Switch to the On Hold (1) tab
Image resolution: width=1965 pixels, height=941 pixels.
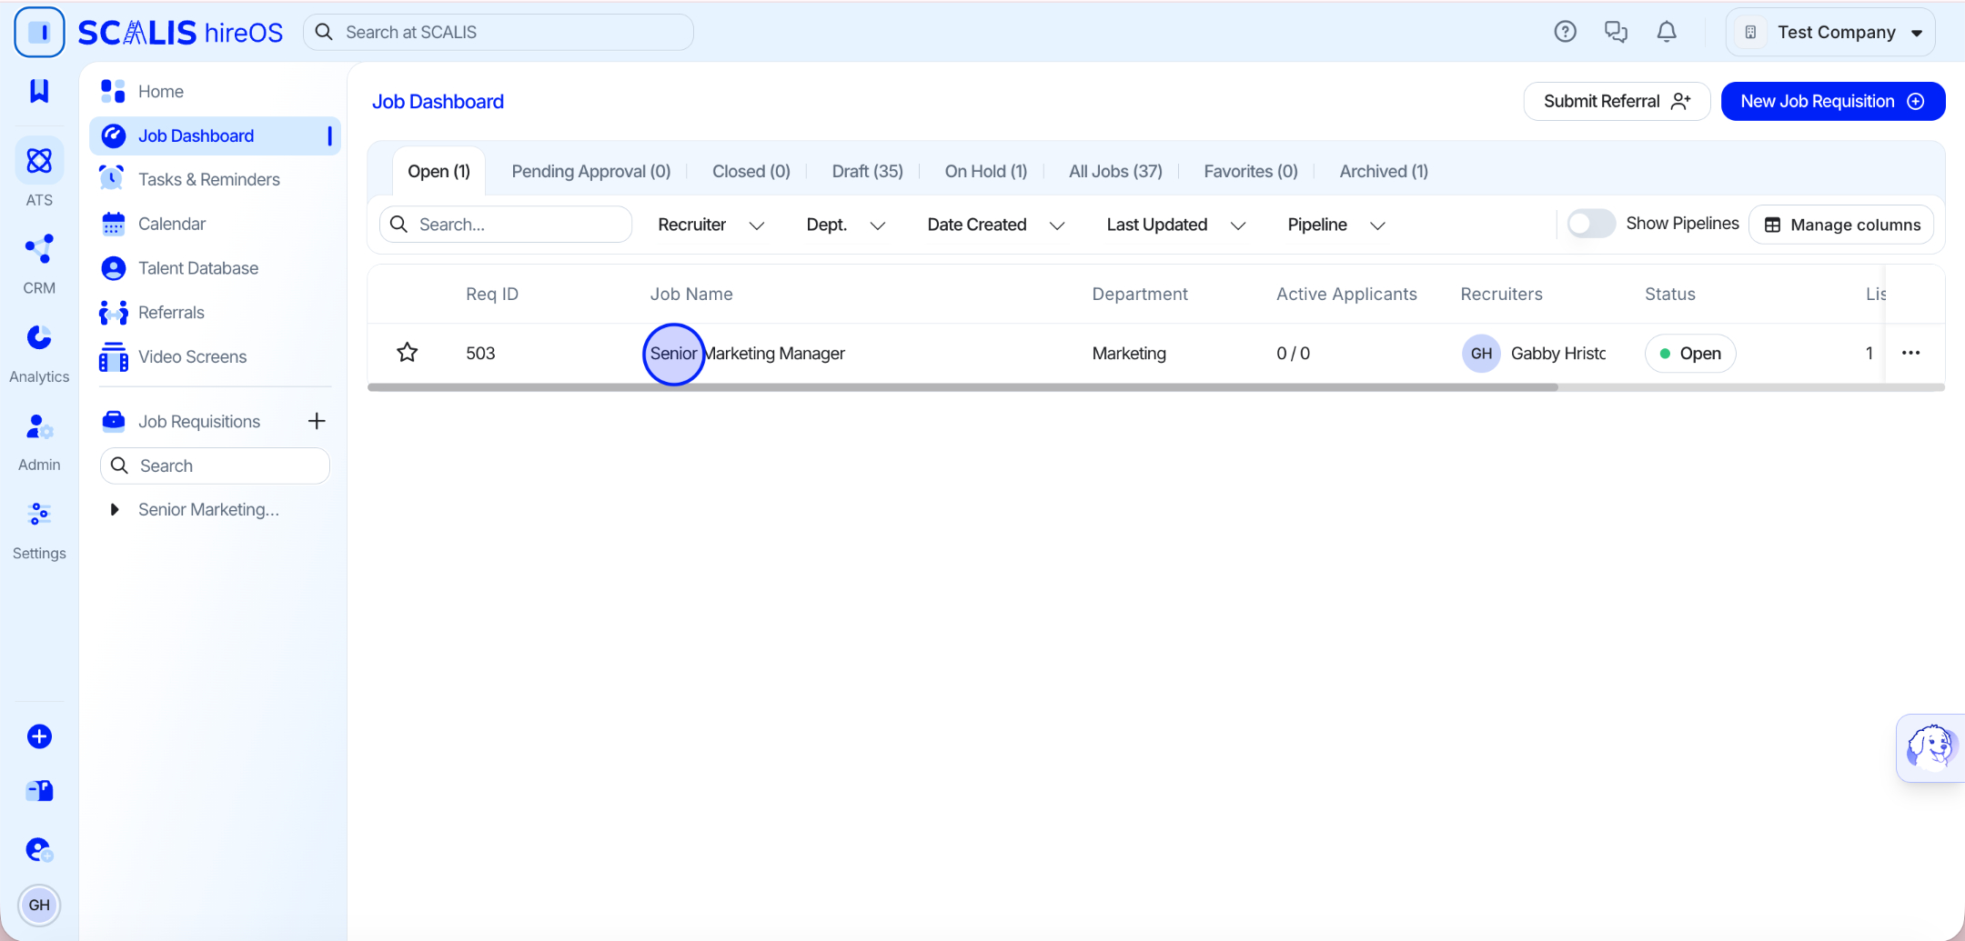tap(986, 171)
